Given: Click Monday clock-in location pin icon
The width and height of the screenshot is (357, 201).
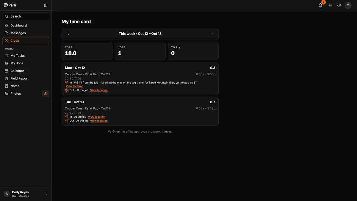Looking at the screenshot, I should click(x=67, y=82).
